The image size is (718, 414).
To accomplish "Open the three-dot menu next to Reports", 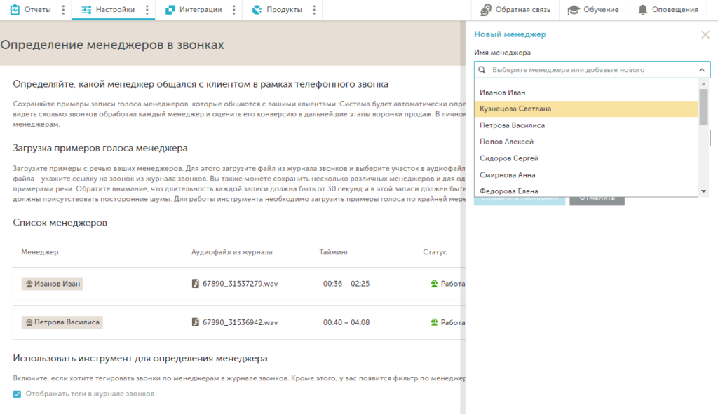I will [63, 10].
